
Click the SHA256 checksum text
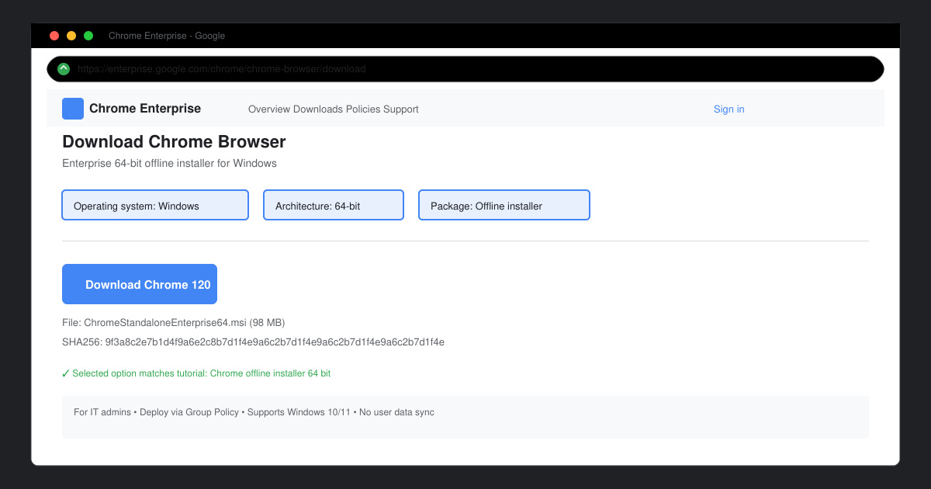(x=253, y=342)
